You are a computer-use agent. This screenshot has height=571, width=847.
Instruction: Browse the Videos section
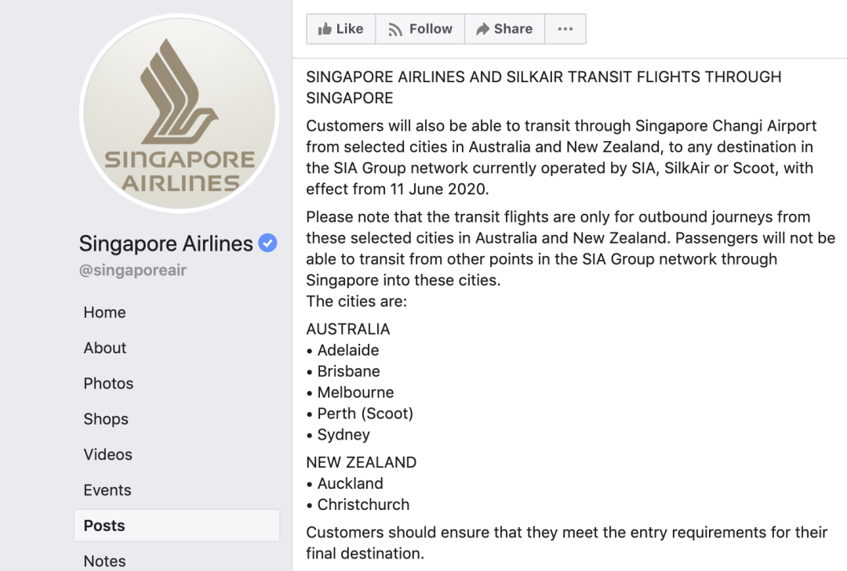(x=108, y=455)
